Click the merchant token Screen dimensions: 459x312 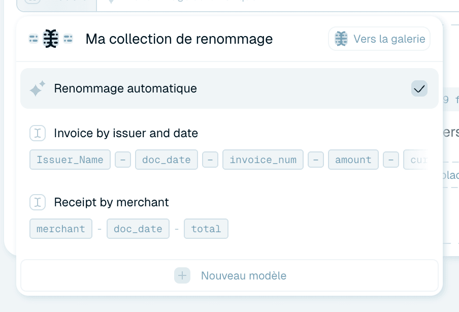[x=61, y=229]
